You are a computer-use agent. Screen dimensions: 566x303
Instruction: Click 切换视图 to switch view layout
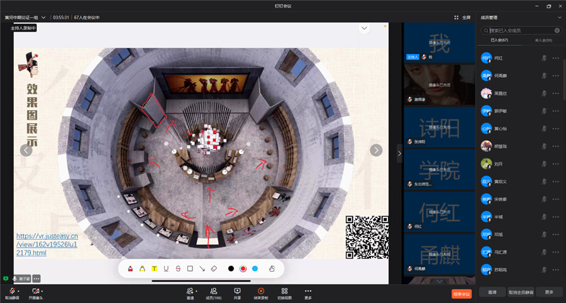(284, 294)
